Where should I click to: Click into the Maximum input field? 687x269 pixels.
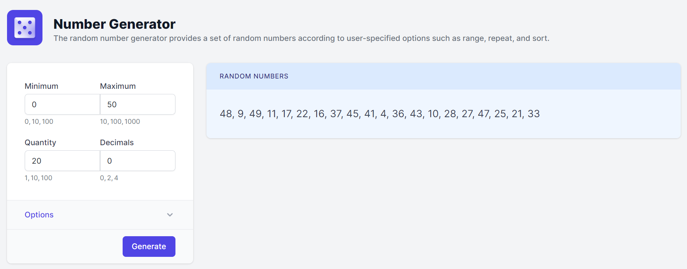pos(137,104)
